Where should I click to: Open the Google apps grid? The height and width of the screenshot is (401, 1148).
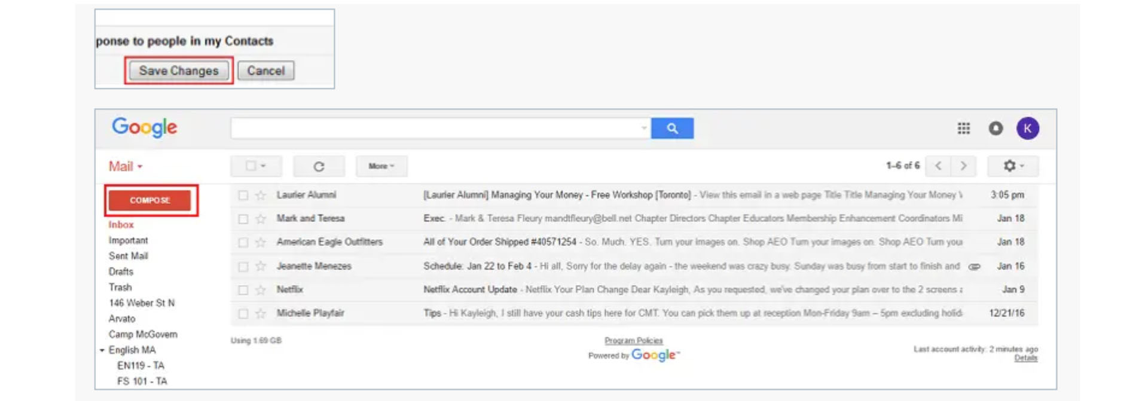964,128
